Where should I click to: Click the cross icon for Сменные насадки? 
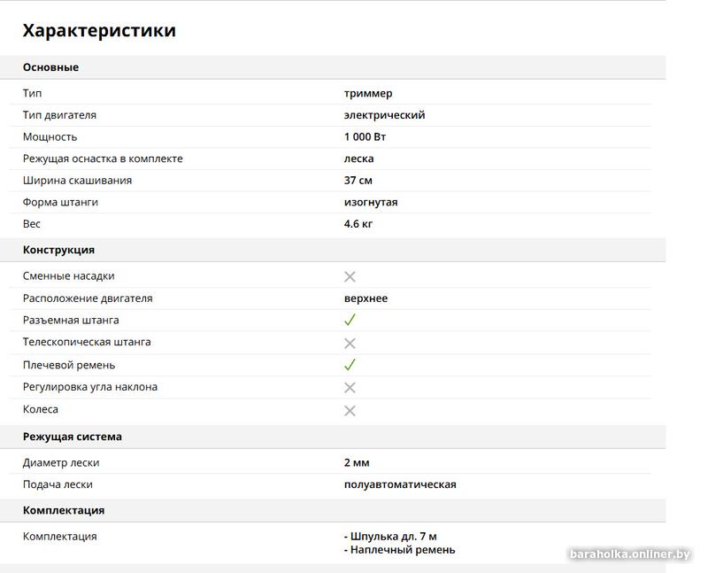coord(350,276)
